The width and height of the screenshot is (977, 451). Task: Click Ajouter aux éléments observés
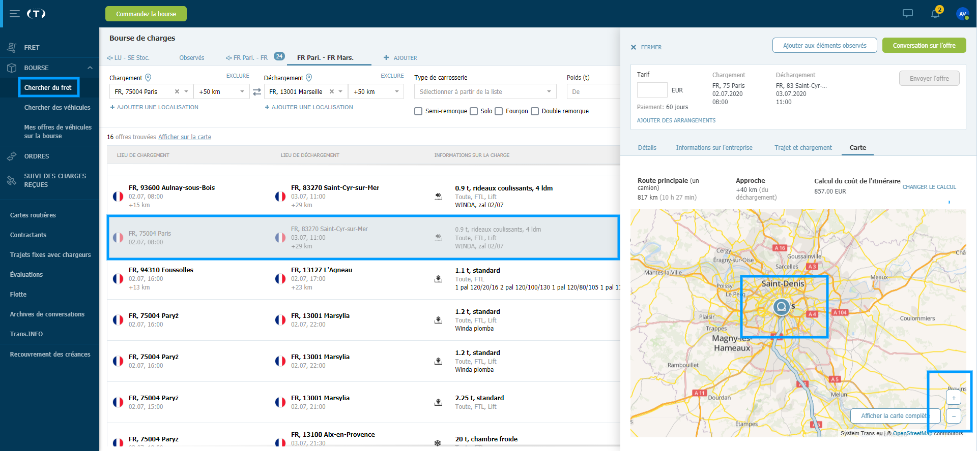pos(824,45)
